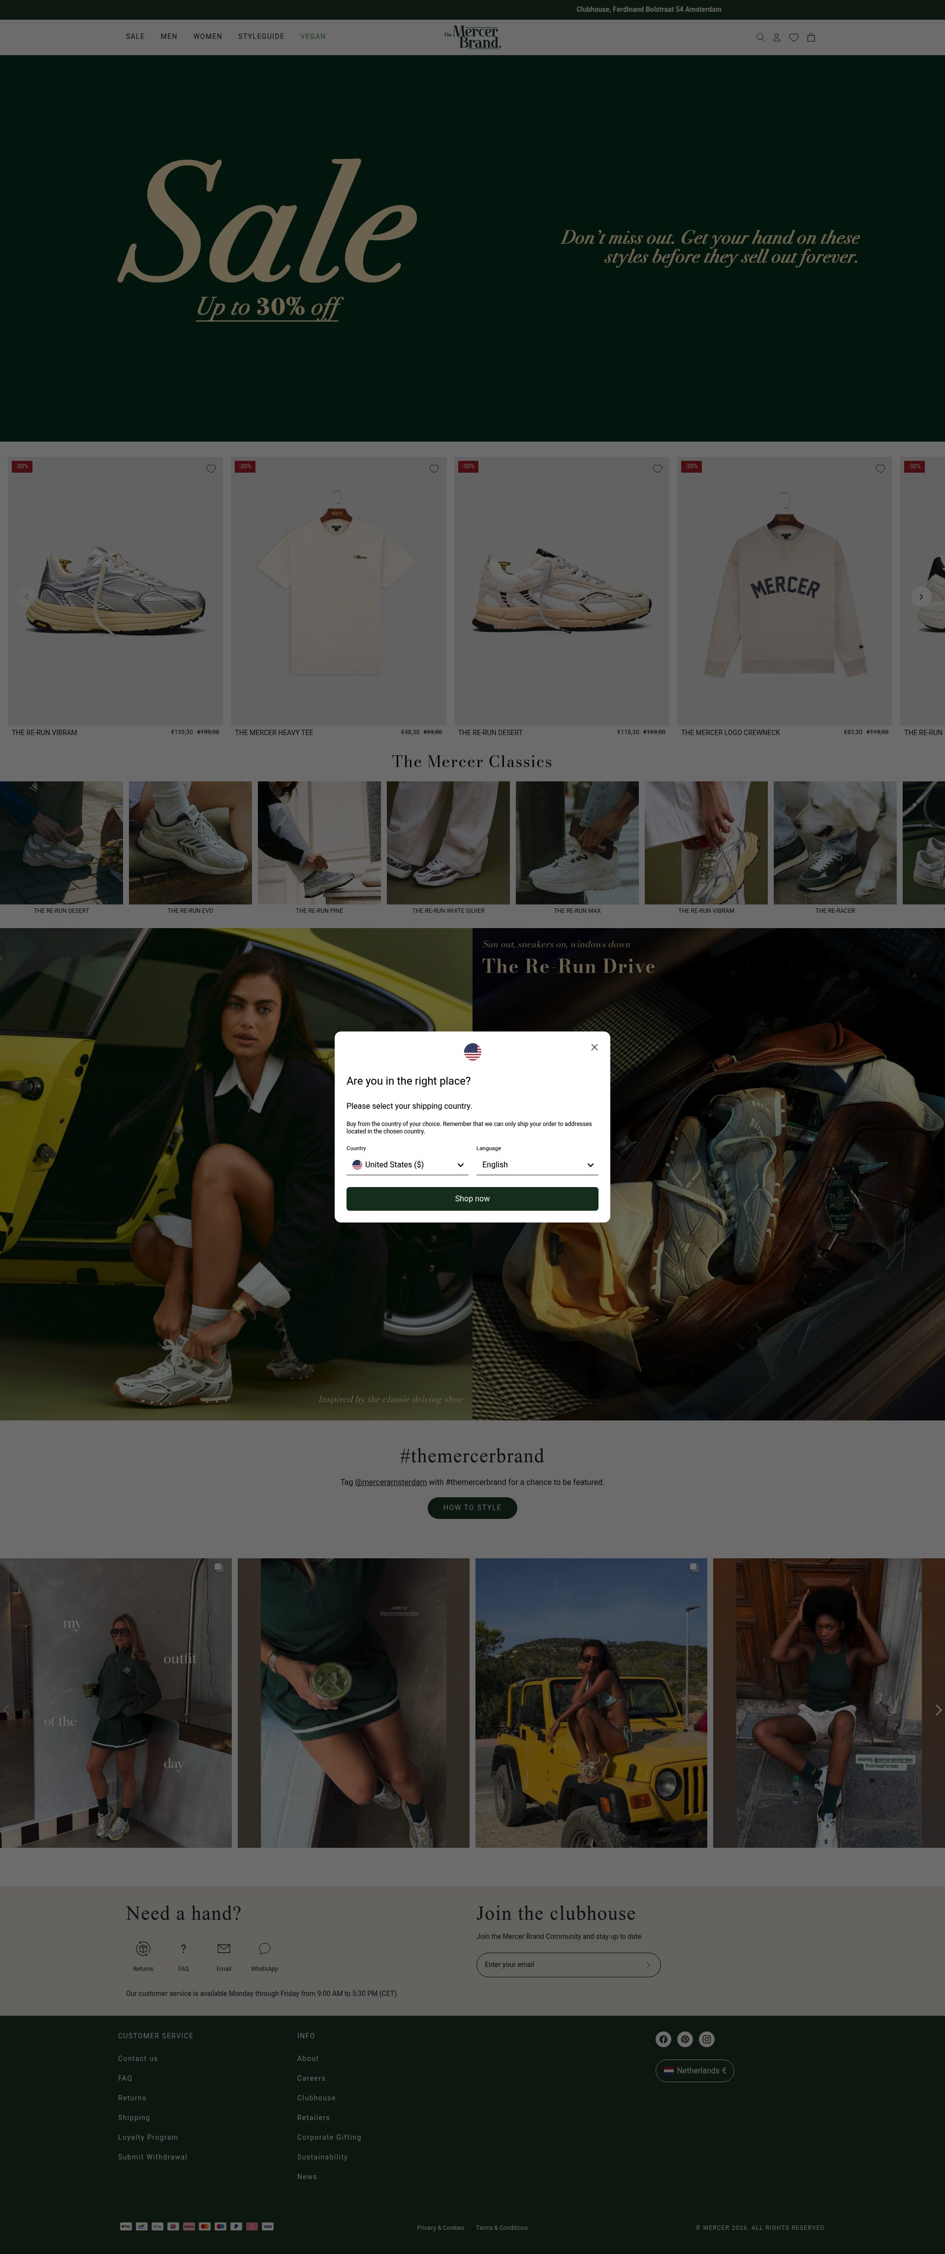Image resolution: width=945 pixels, height=2254 pixels.
Task: Add The Re-Run Vibram to wishlist
Action: 211,469
